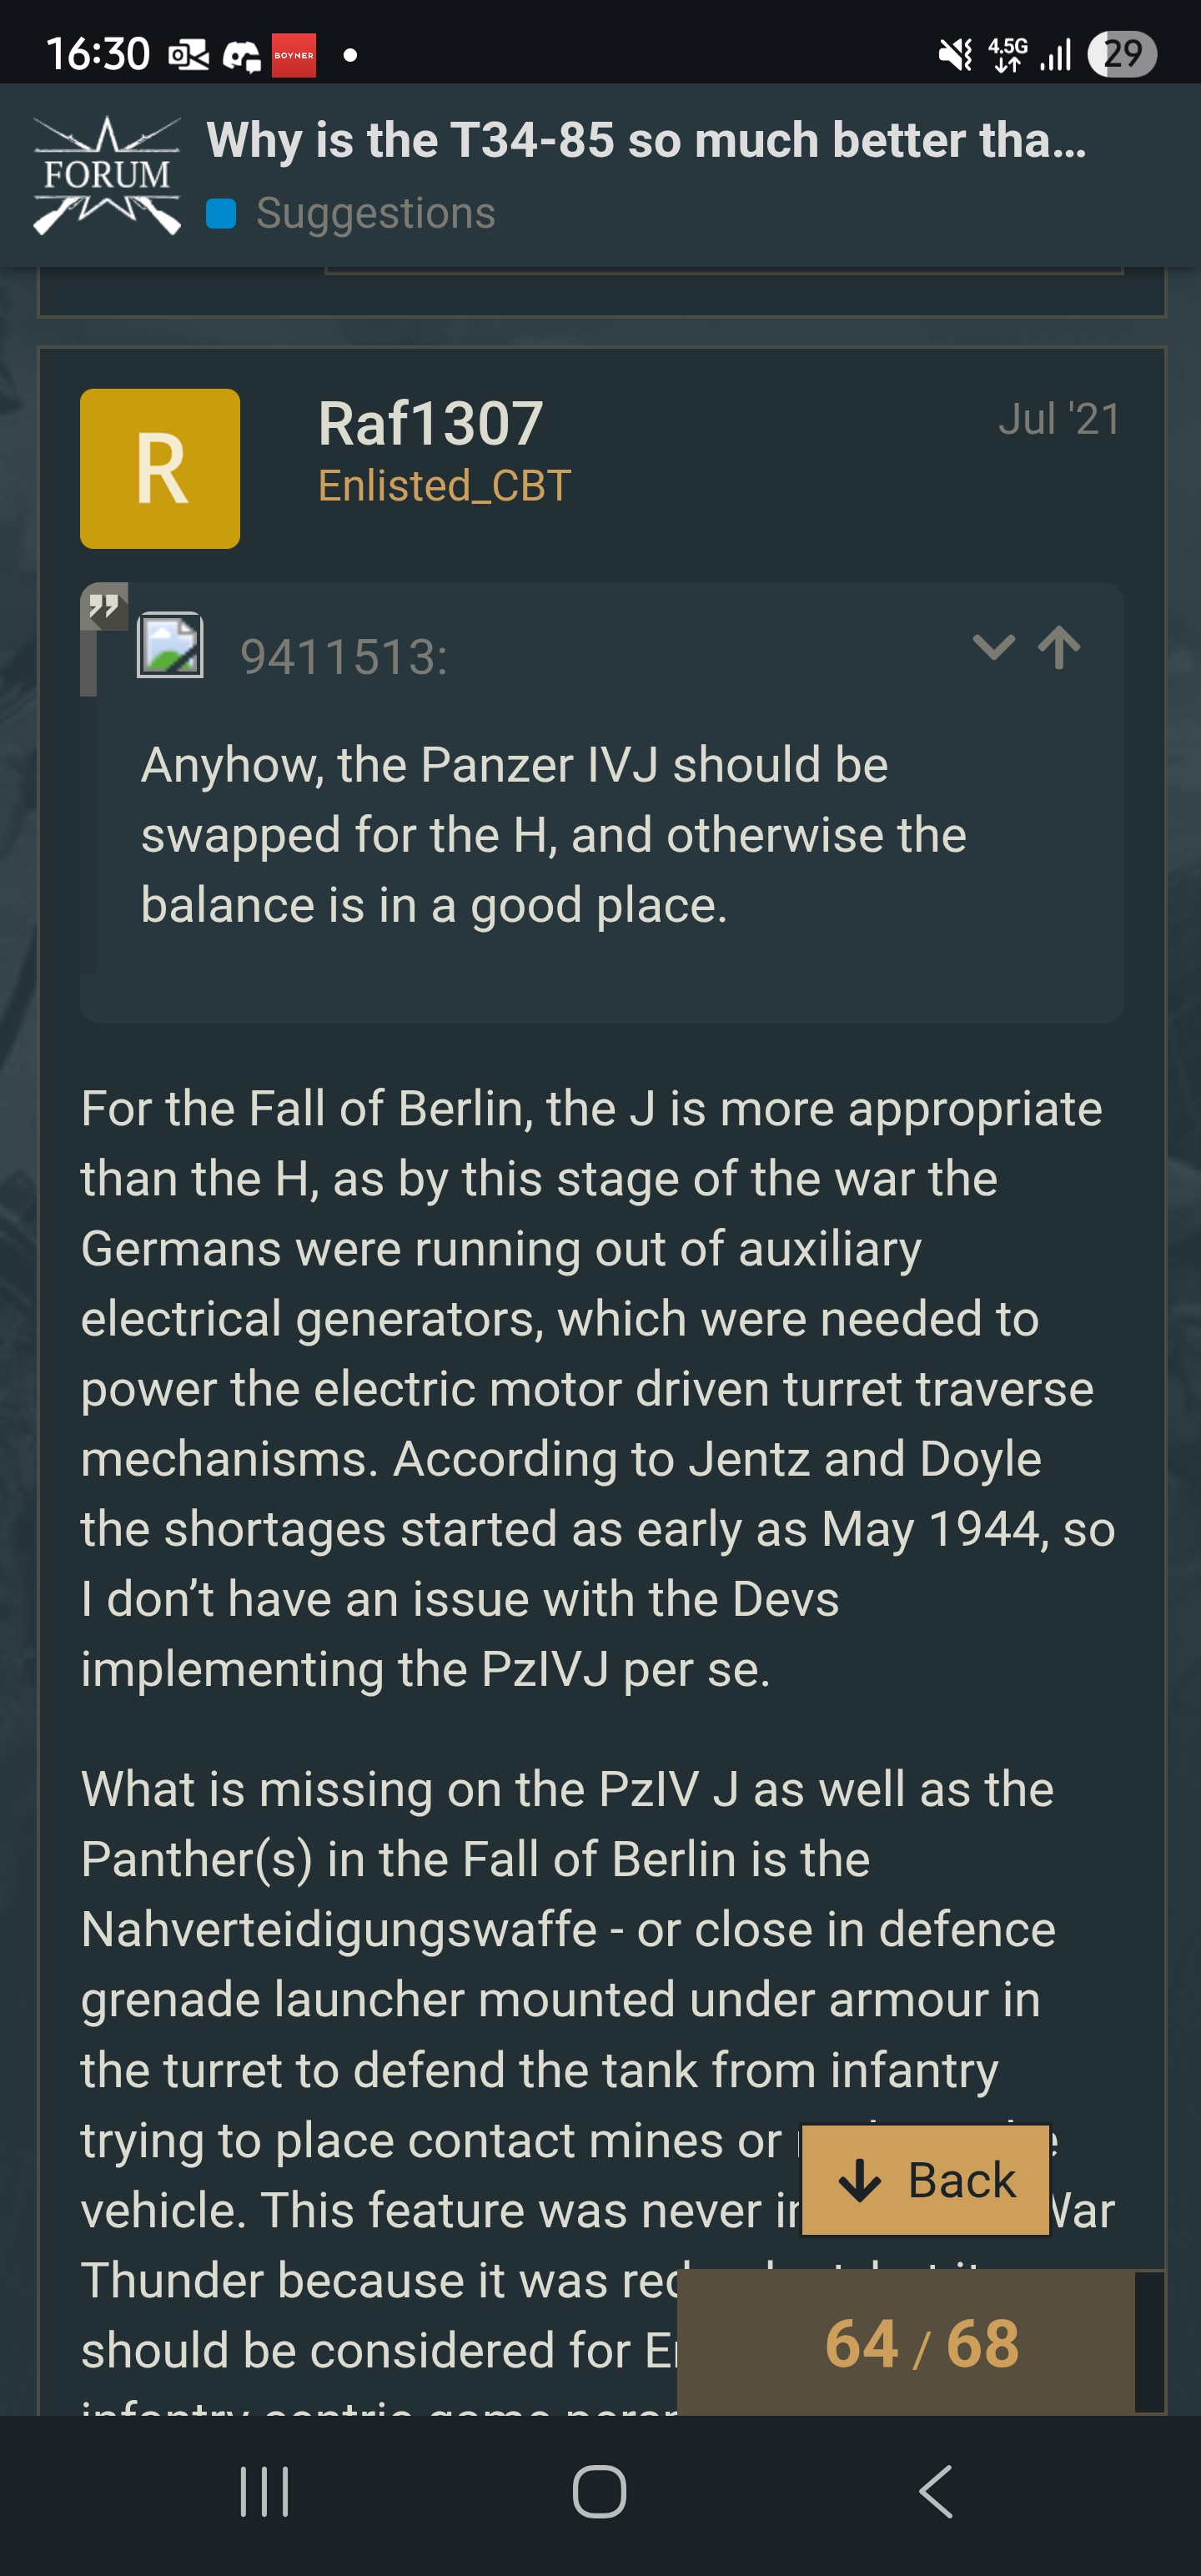Viewport: 1201px width, 2576px height.
Task: Click the quoted user's broken avatar image
Action: point(170,645)
